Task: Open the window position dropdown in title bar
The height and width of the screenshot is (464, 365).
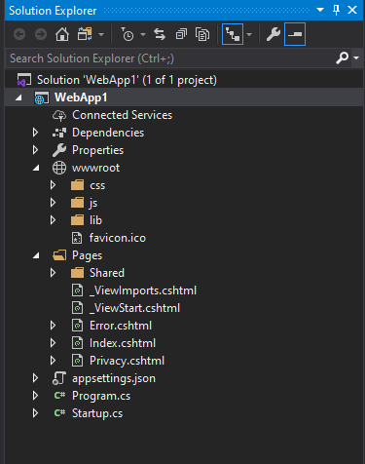Action: pos(320,10)
